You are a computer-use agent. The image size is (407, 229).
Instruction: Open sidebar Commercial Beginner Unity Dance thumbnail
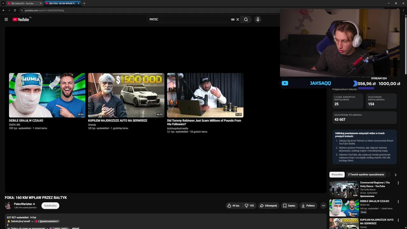tap(344, 189)
